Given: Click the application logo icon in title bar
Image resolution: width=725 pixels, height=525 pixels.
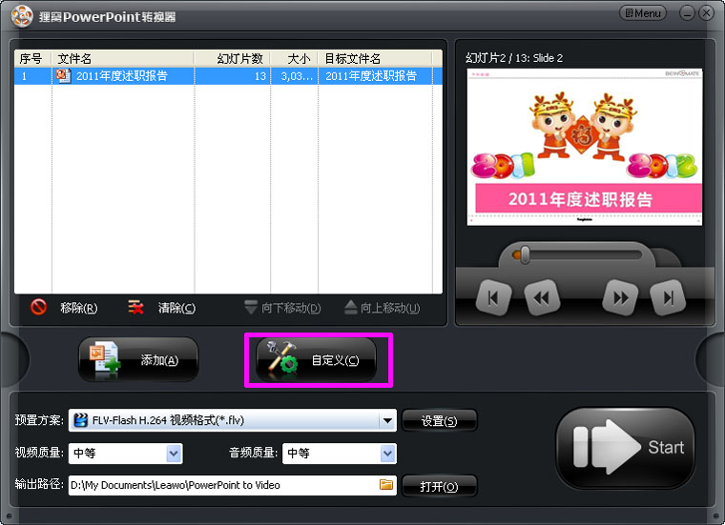Looking at the screenshot, I should (22, 16).
